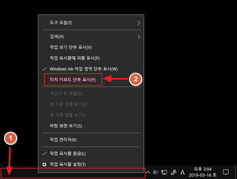Uncheck Windows Ink 작업 영역 단추 표시(W)
This screenshot has width=237, height=179.
91,69
